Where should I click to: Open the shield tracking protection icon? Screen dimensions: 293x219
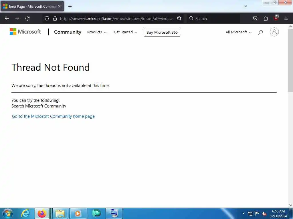point(47,18)
